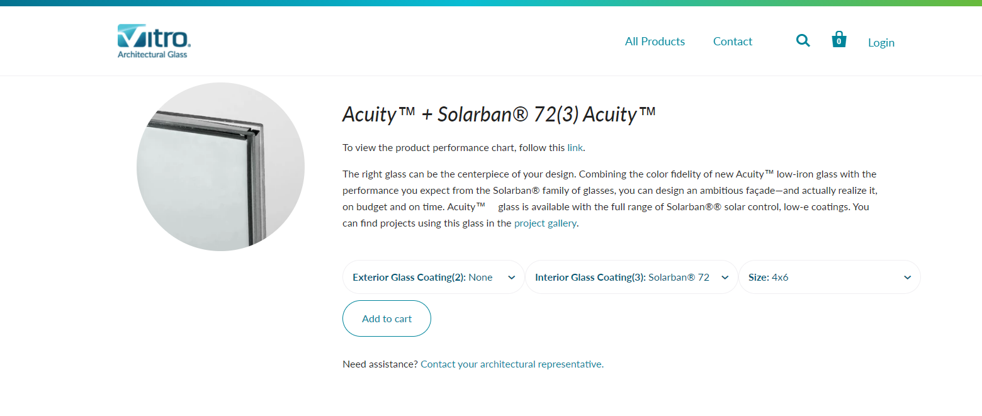
Task: Expand the Exterior Glass Coating(2) dropdown
Action: [423, 278]
